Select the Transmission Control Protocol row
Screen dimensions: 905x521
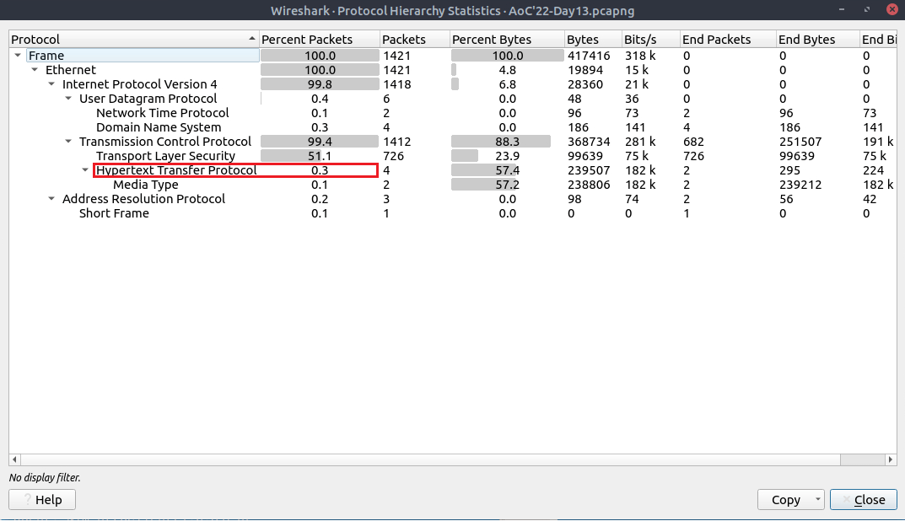[x=452, y=142]
